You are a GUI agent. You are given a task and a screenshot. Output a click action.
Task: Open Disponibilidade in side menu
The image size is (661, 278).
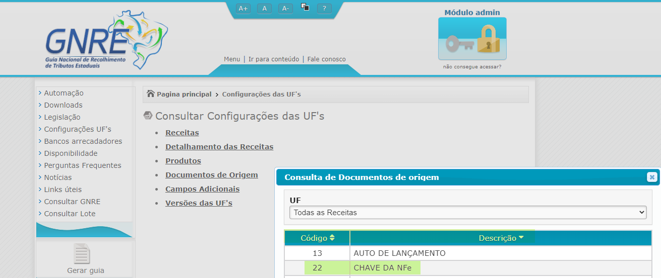[71, 153]
